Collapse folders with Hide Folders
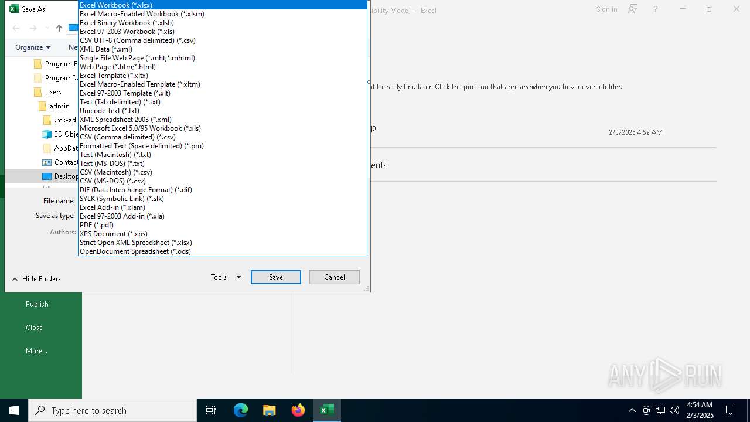 pos(36,279)
